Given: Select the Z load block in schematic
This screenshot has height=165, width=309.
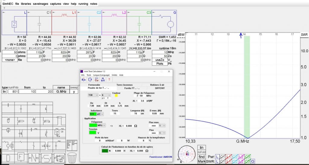Looking at the screenshot, I should [14, 24].
